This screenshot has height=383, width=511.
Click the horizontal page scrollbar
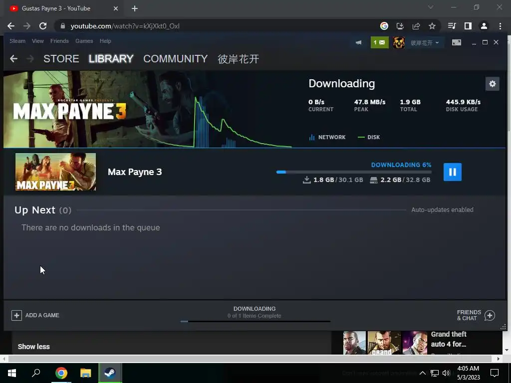click(250, 359)
